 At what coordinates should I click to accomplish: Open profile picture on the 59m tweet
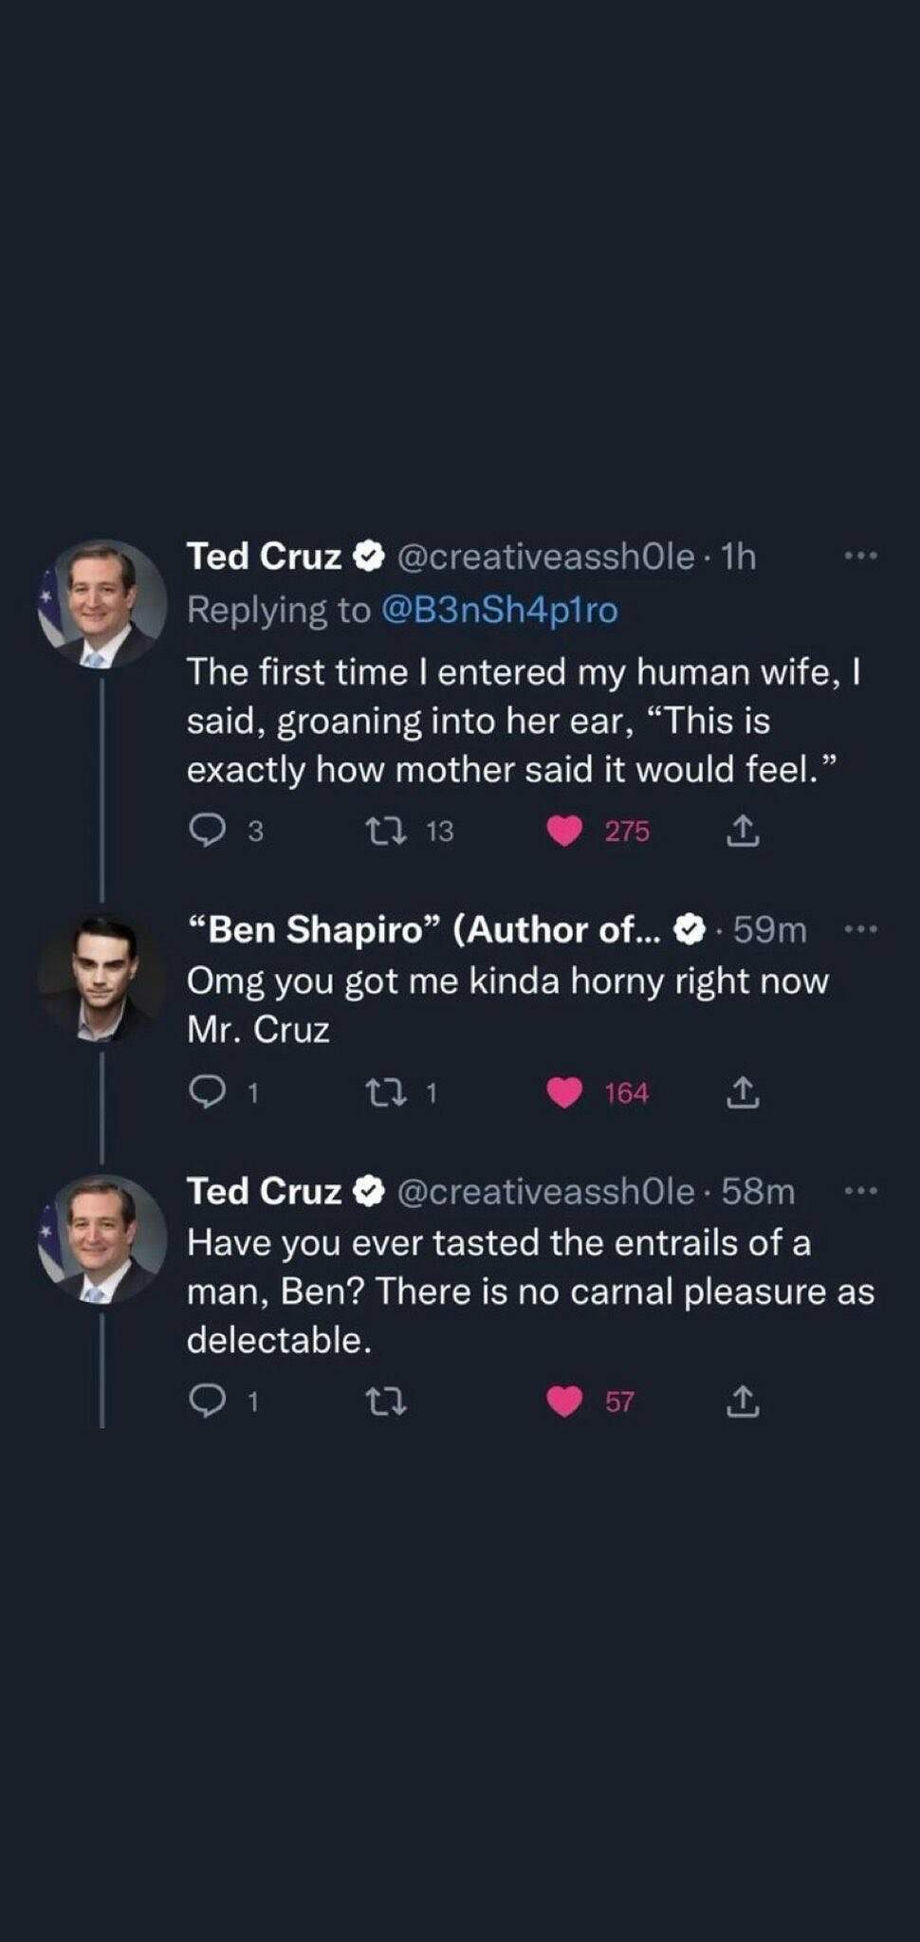(x=101, y=979)
